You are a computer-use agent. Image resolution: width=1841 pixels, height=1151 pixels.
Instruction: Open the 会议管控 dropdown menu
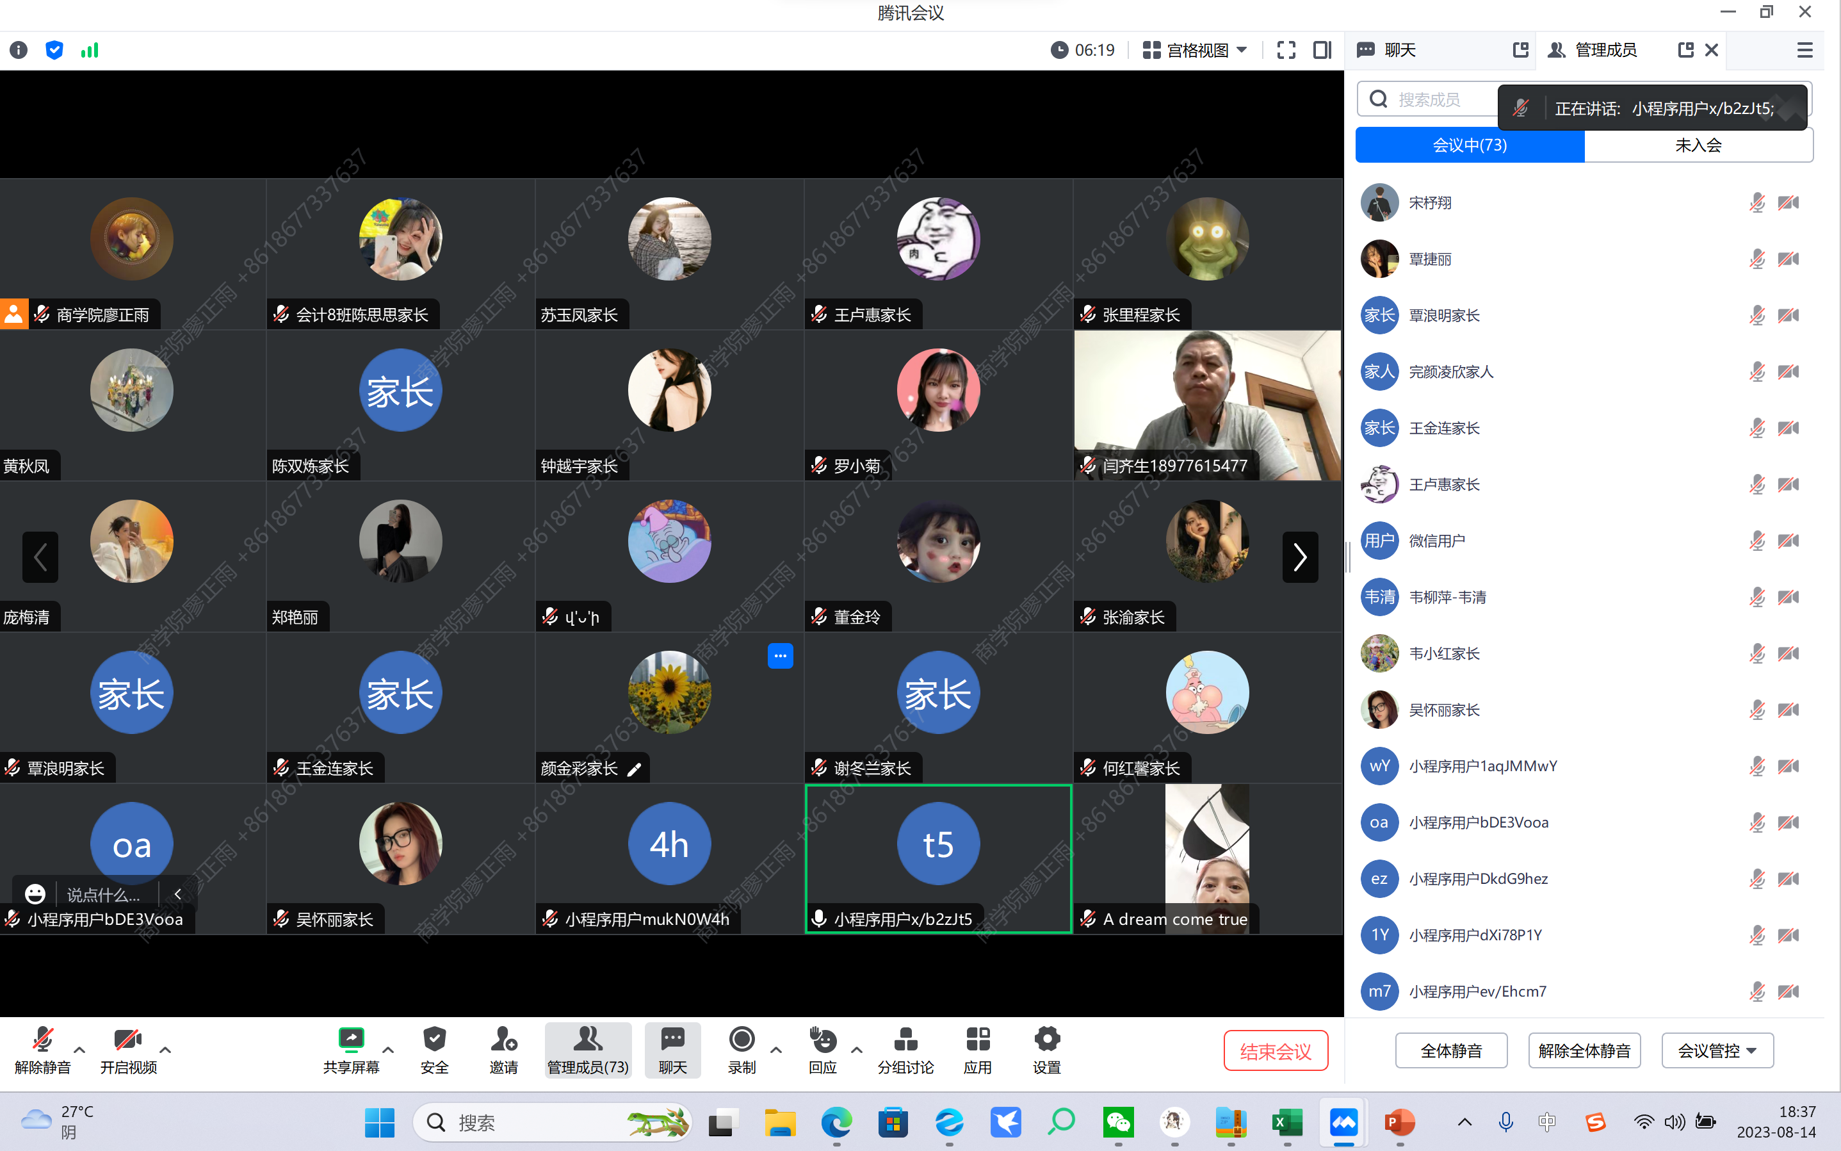(x=1717, y=1050)
